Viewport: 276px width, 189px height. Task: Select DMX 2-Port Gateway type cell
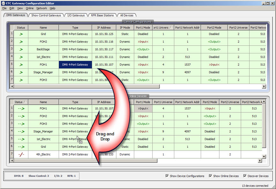[x=75, y=155]
